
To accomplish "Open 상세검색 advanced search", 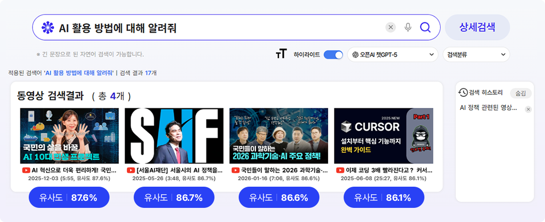I will 477,27.
